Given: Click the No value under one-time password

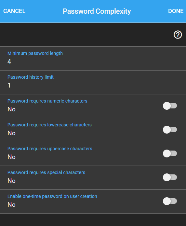Looking at the screenshot, I should coord(11,204).
